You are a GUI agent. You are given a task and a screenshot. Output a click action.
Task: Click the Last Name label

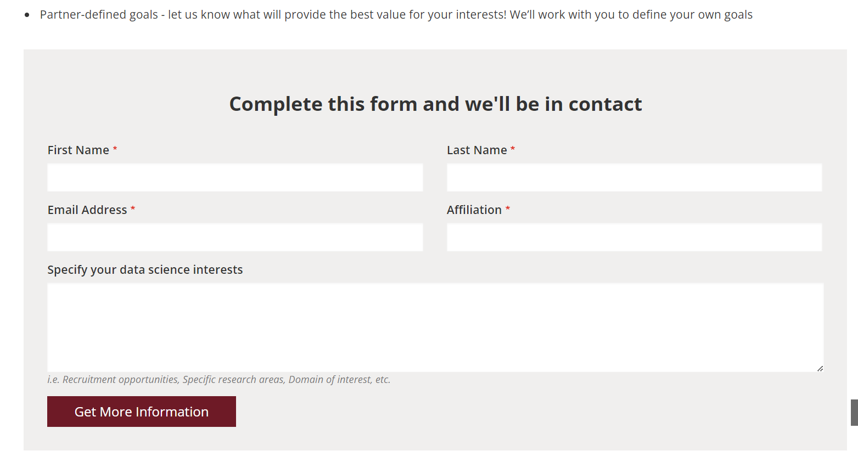coord(476,150)
